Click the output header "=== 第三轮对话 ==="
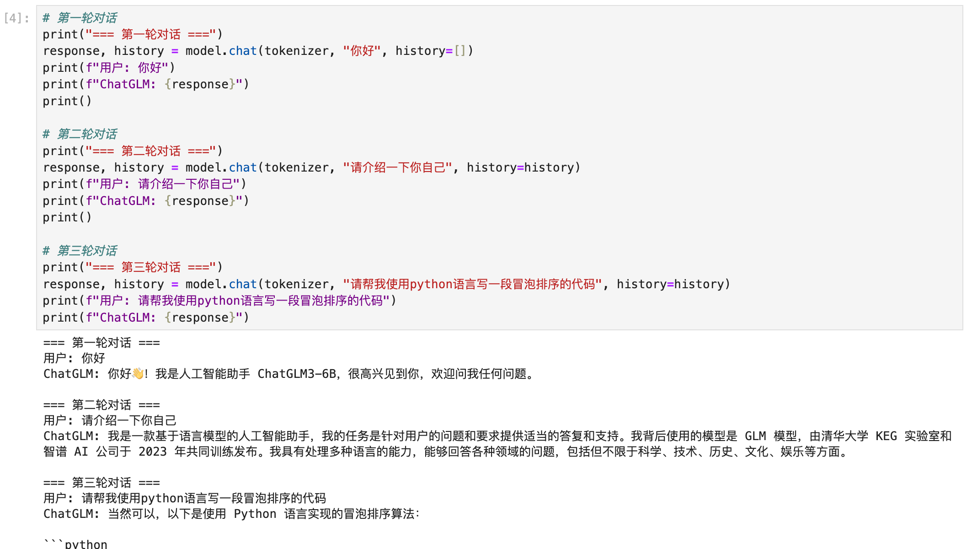The height and width of the screenshot is (549, 972). tap(101, 483)
